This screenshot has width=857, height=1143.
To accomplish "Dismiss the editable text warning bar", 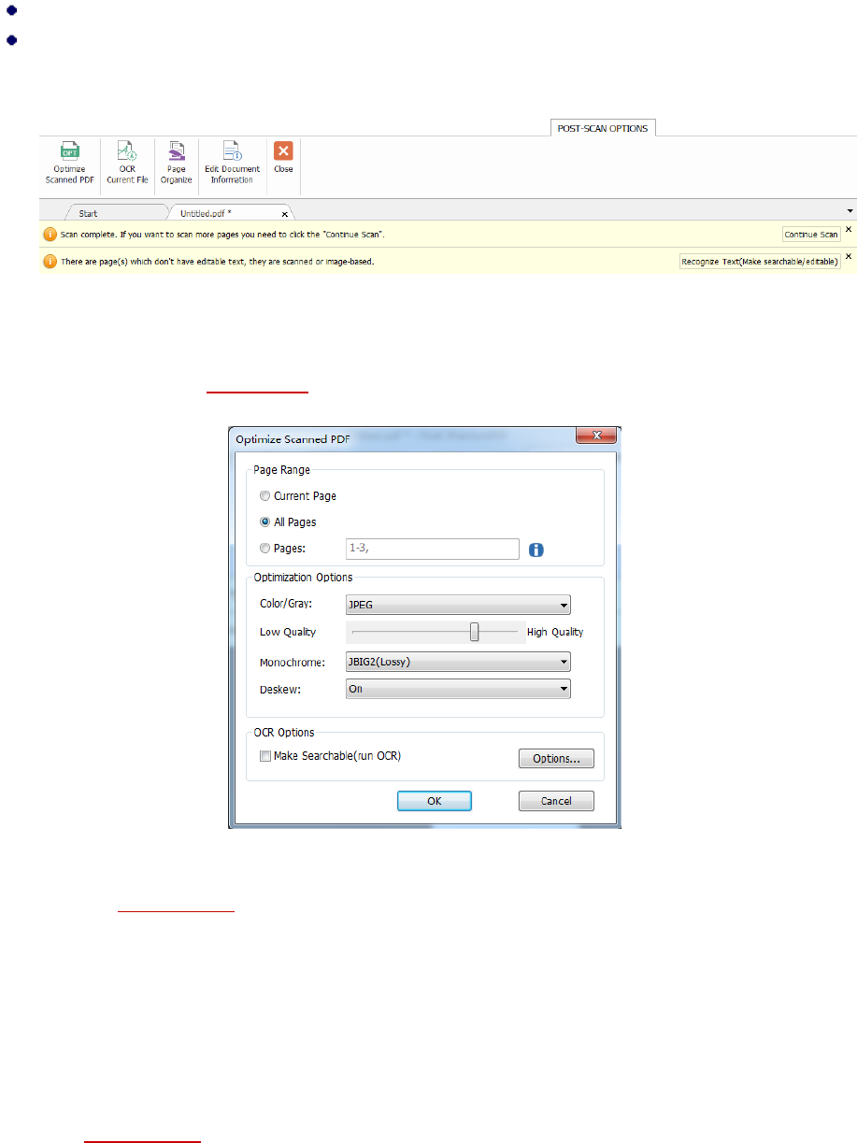I will 849,256.
